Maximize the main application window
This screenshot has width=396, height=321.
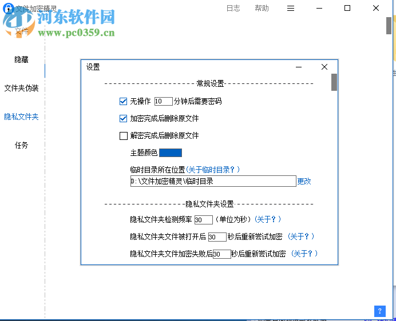(x=347, y=8)
